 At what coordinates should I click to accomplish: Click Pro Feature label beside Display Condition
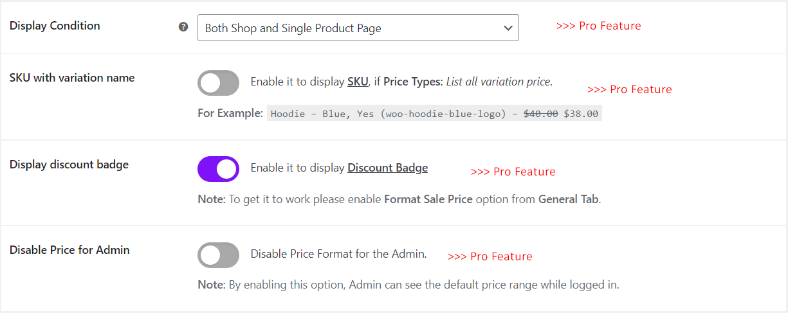coord(599,26)
